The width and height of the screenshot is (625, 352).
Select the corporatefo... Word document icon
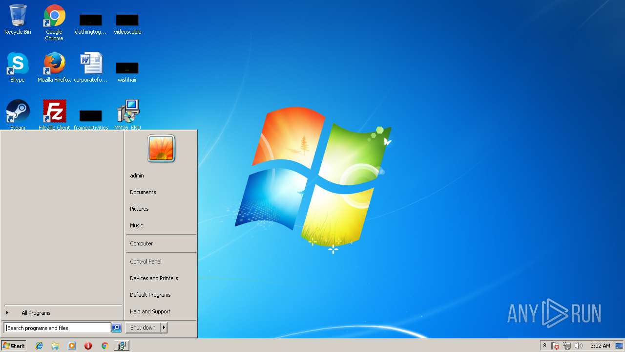(x=91, y=67)
